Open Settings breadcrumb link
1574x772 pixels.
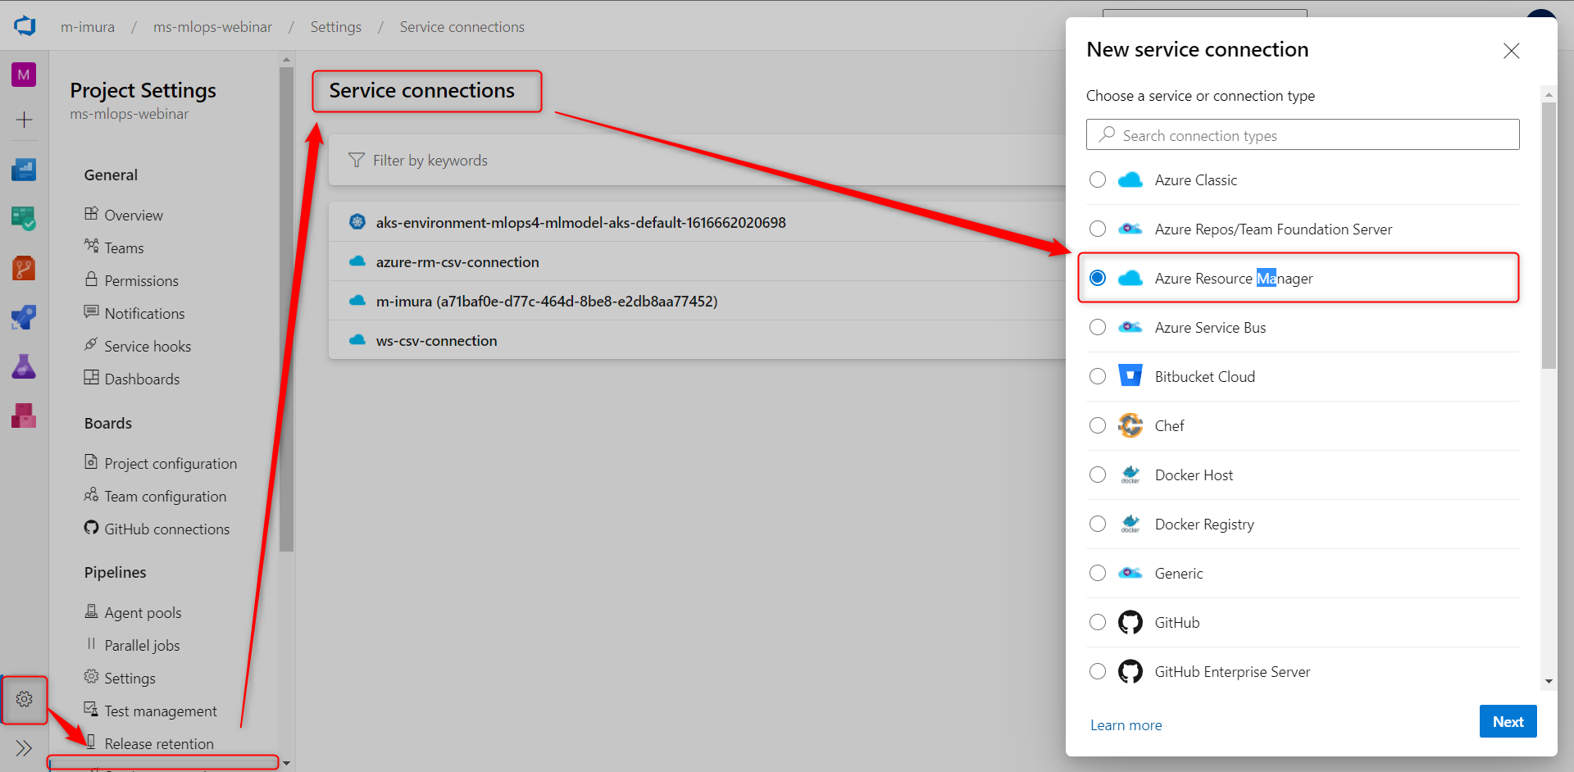(335, 27)
